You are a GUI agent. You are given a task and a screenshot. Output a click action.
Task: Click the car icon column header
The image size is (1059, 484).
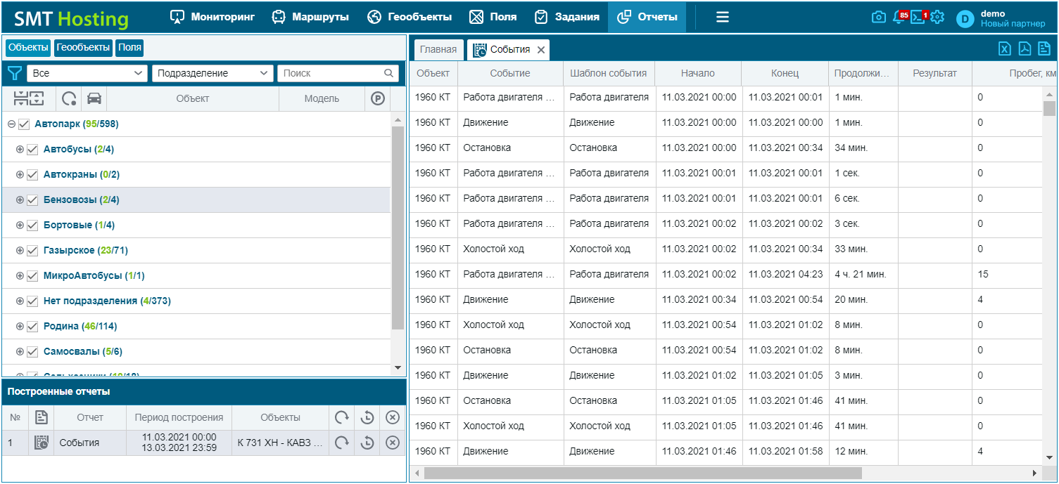tap(94, 98)
